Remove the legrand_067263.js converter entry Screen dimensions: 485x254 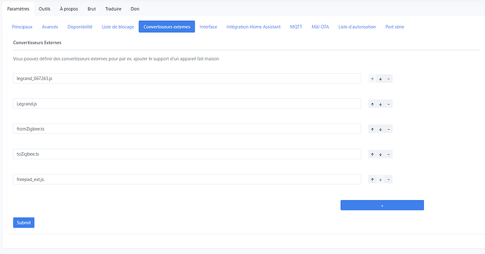coord(389,79)
